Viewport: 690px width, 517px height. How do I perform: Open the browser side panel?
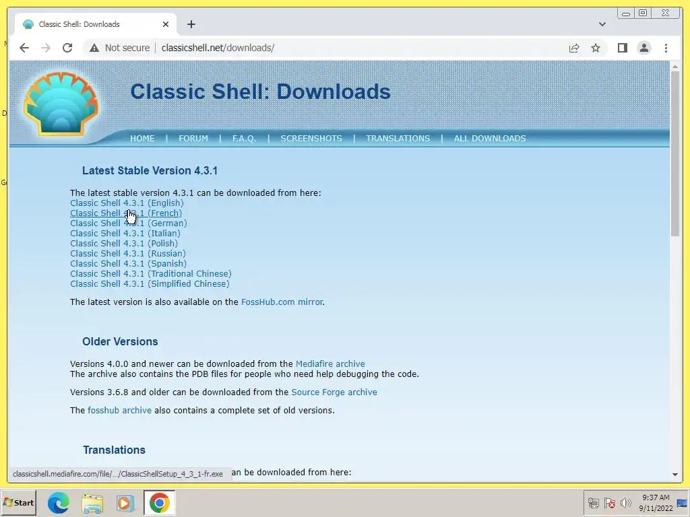[x=622, y=48]
